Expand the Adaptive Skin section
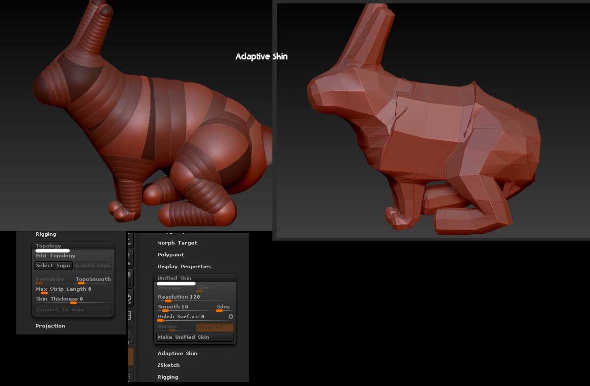The image size is (590, 386). click(177, 354)
